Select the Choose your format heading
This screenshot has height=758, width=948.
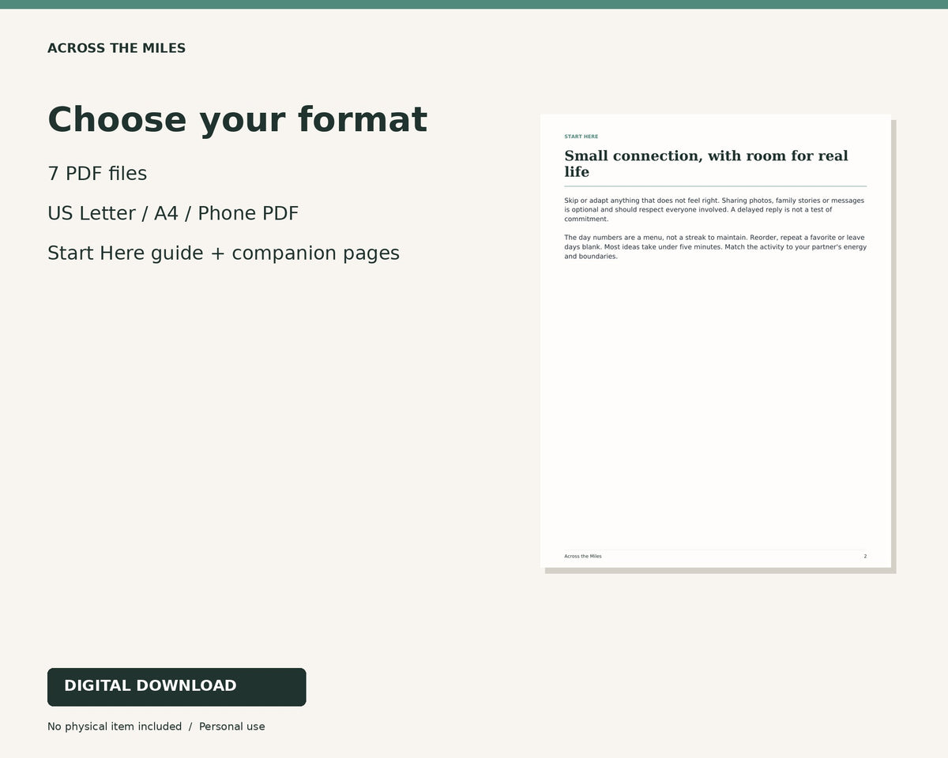[x=237, y=120]
